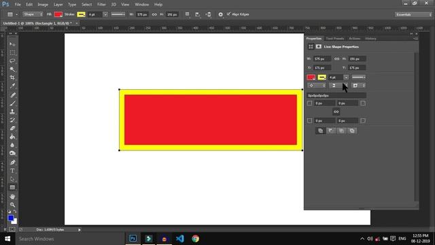Switch to the History tab
The width and height of the screenshot is (435, 245).
370,39
